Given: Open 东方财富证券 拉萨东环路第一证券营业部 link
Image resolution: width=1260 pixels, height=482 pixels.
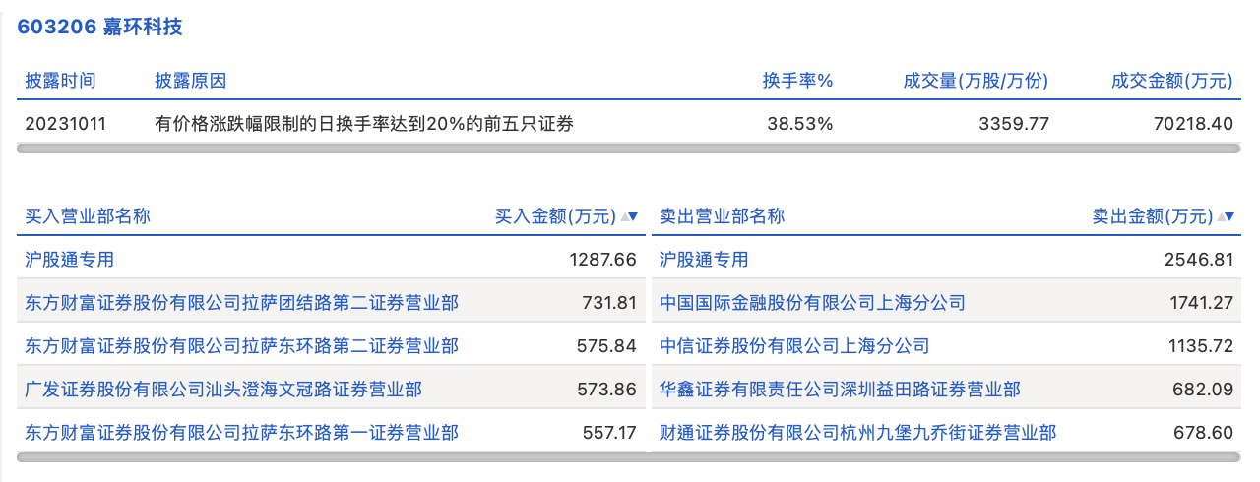Looking at the screenshot, I should click(241, 433).
